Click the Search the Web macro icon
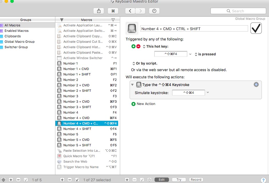Screen dimensions: 269x183 [59, 161]
